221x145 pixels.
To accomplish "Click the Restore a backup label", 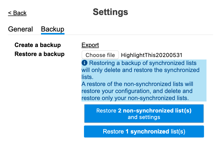I will point(39,53).
